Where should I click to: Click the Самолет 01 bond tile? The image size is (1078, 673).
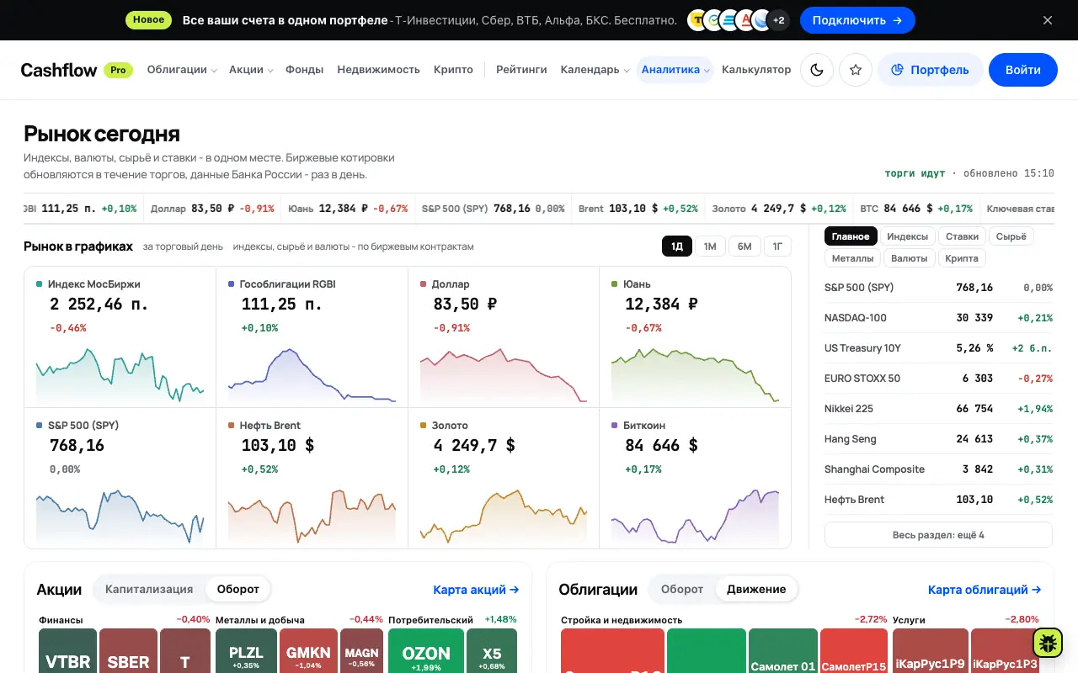(783, 651)
